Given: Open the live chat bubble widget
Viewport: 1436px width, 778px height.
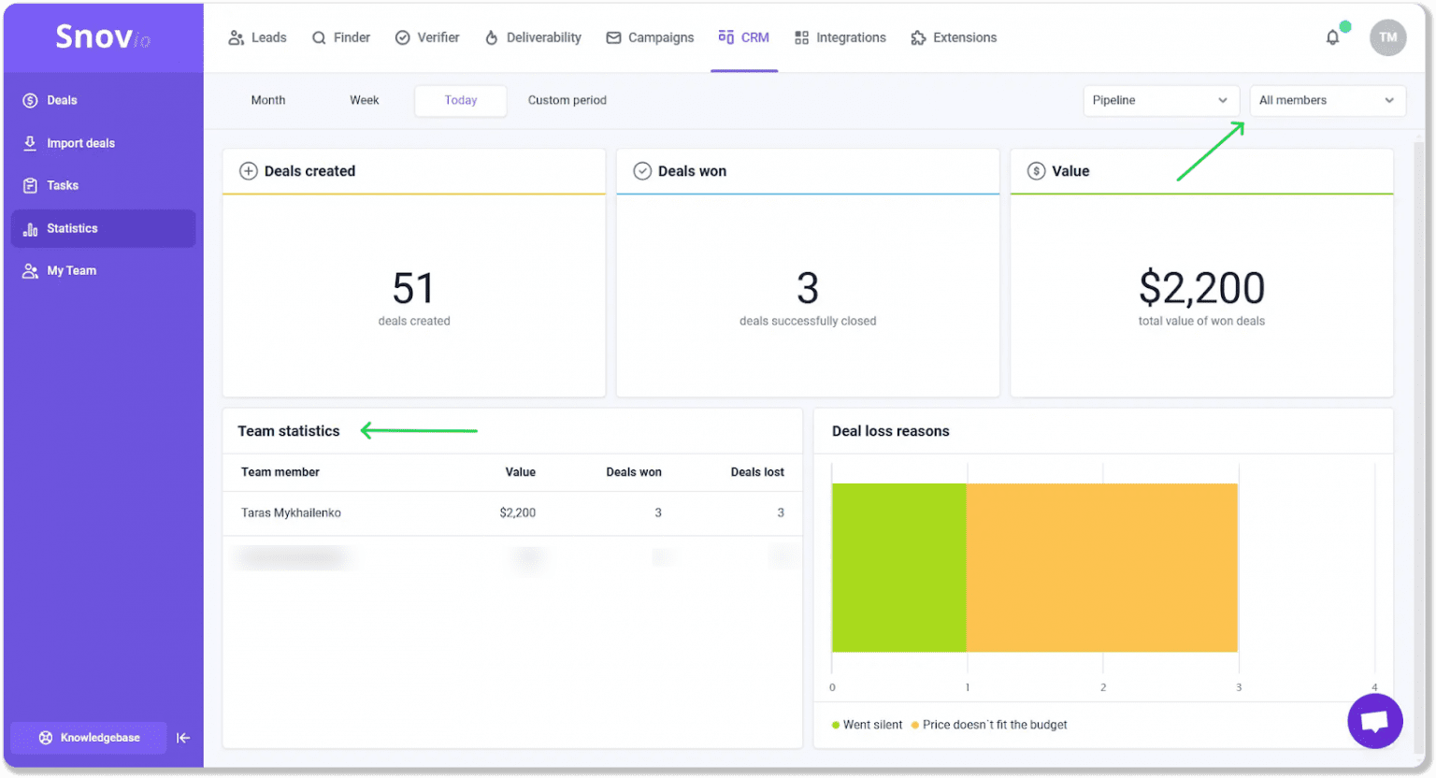Looking at the screenshot, I should click(x=1374, y=721).
